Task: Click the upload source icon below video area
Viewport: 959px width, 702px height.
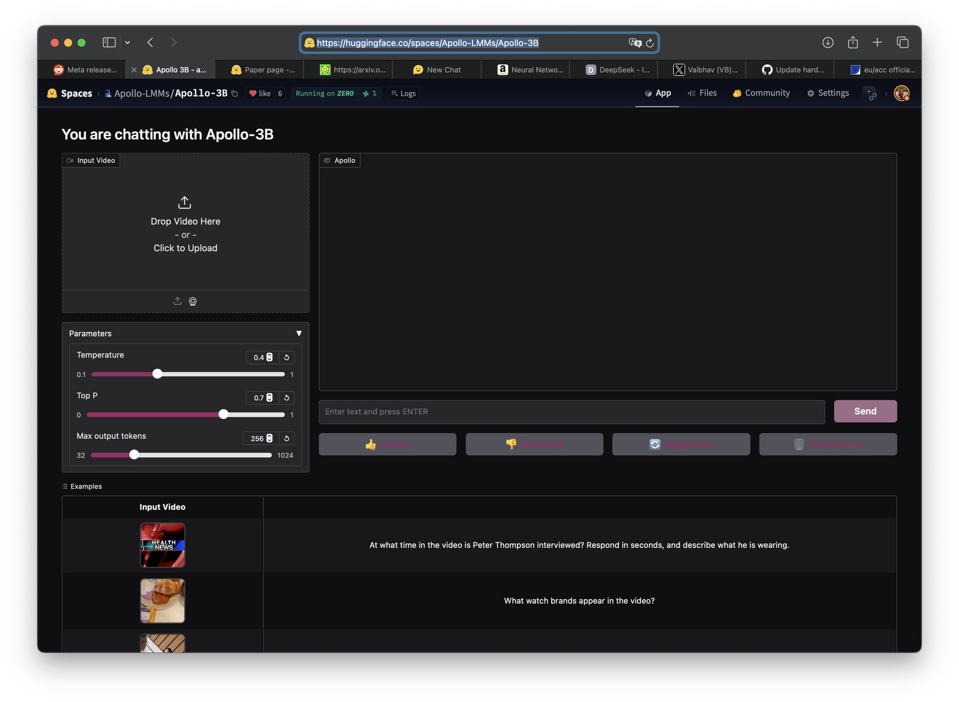Action: coord(177,301)
